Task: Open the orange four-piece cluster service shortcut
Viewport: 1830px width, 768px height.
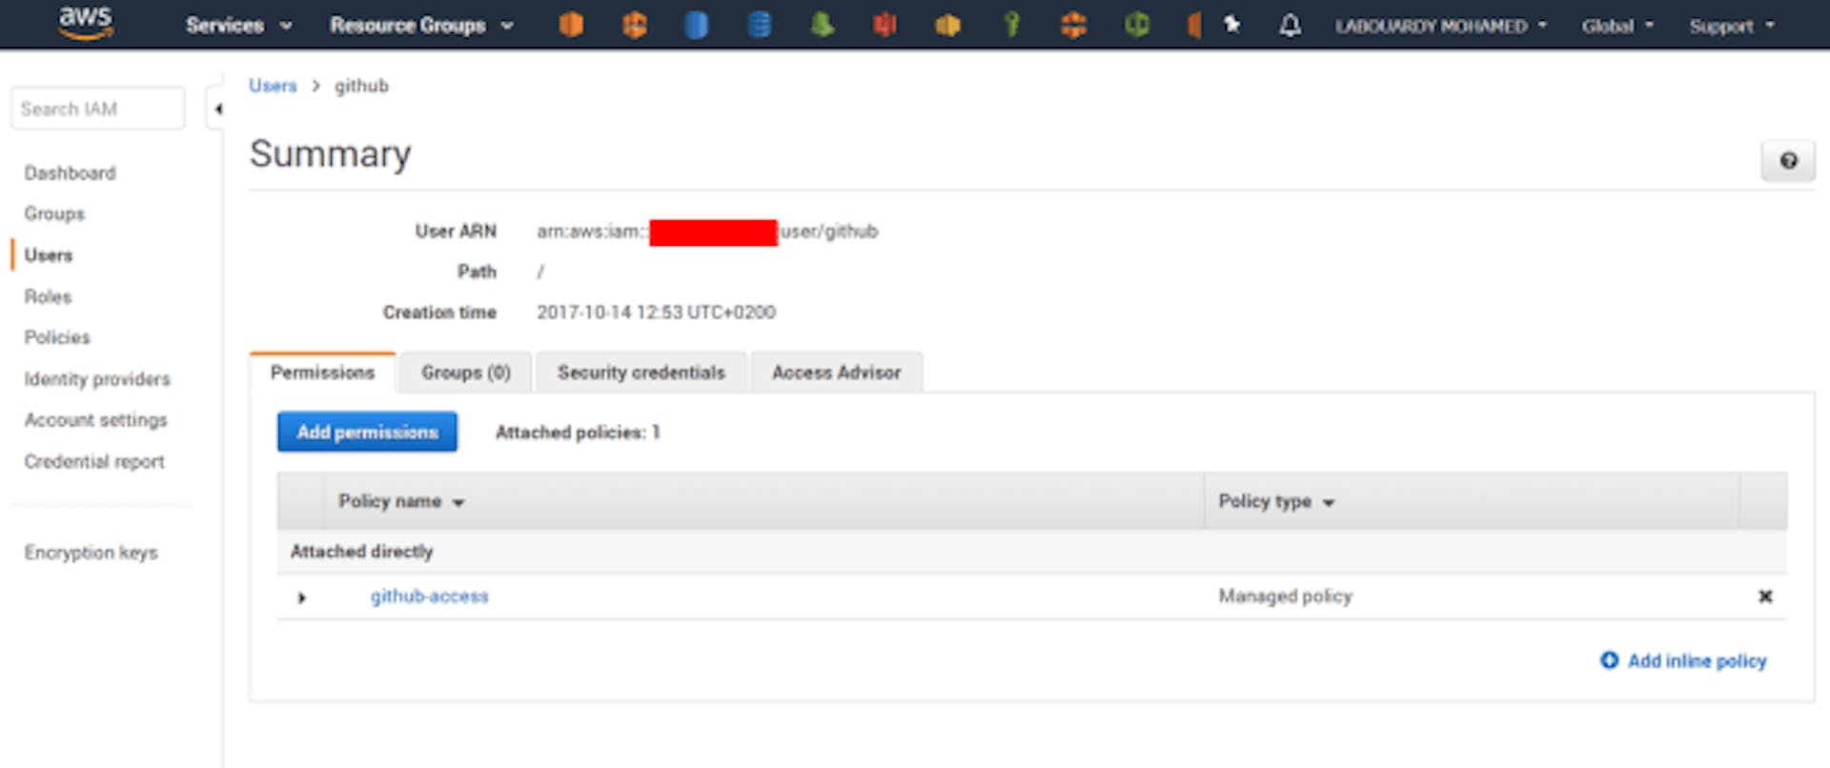Action: tap(1073, 25)
